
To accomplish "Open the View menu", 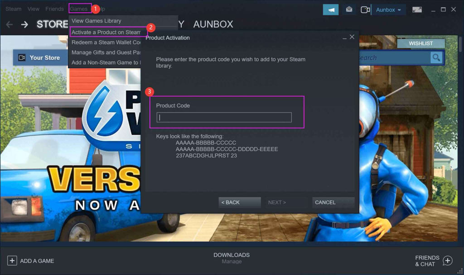I will (34, 9).
